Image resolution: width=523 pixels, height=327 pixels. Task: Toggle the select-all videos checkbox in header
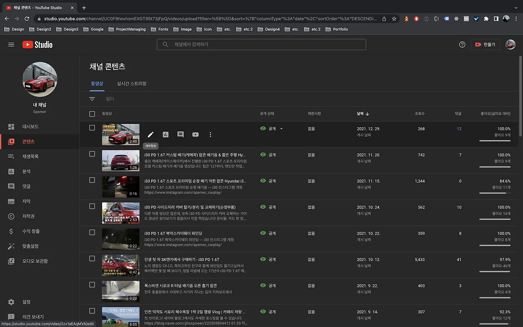pyautogui.click(x=92, y=114)
